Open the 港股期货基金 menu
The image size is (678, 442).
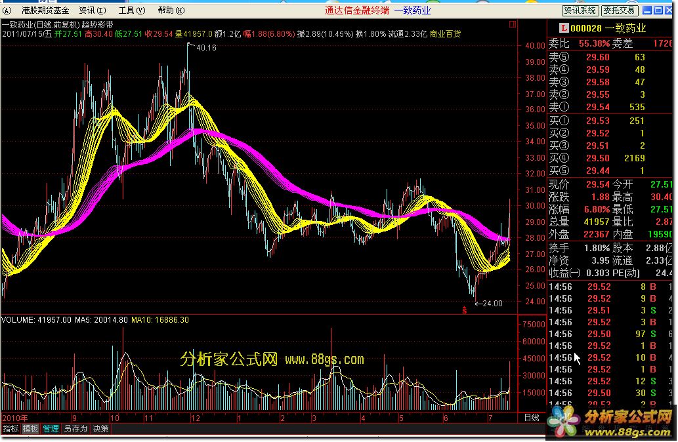click(x=45, y=10)
